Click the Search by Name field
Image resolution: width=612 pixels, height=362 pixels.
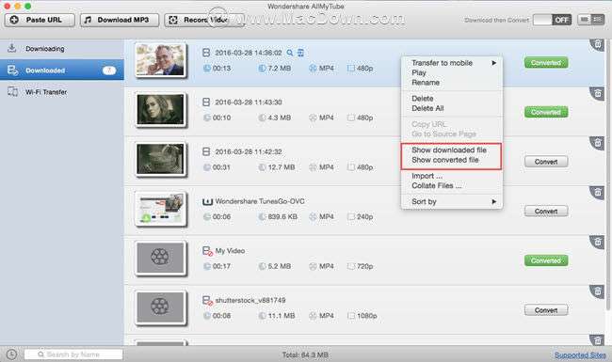[73, 354]
